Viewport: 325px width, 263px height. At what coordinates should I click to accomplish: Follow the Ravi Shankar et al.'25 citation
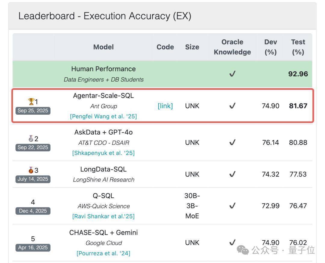(x=103, y=216)
